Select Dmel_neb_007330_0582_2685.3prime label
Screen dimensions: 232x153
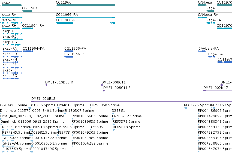(32, 116)
